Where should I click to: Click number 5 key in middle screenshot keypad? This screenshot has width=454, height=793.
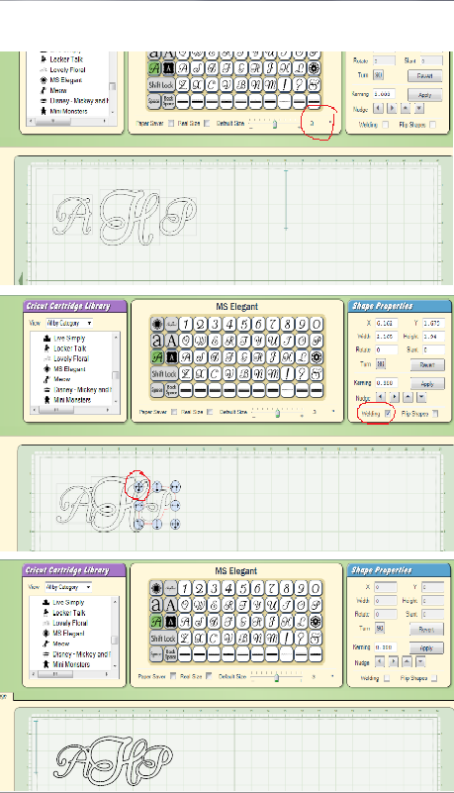[244, 324]
